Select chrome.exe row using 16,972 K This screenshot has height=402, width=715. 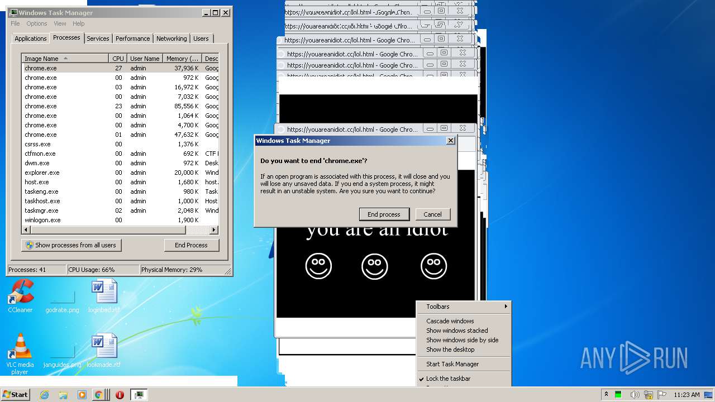120,87
